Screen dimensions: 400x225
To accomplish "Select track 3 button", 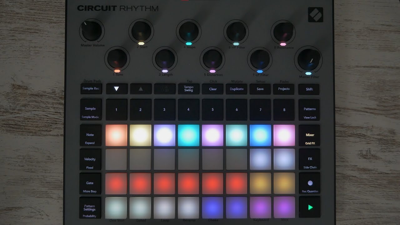I will coord(165,109).
